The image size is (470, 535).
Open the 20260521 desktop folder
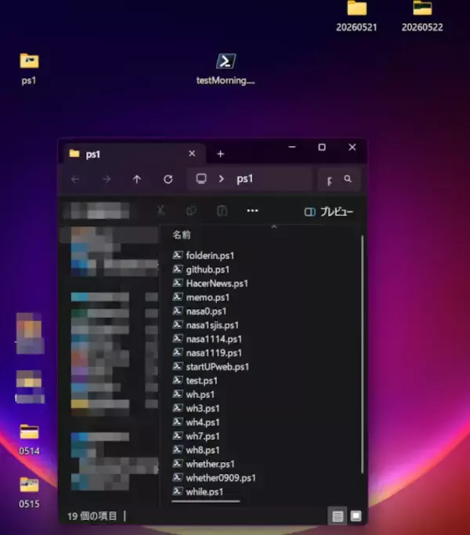tap(356, 16)
